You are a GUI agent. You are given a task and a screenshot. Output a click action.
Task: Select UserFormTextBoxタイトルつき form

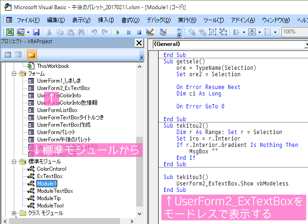(x=70, y=118)
